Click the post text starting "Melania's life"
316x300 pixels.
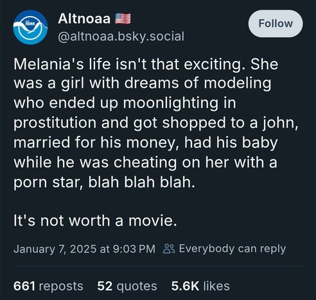(156, 123)
